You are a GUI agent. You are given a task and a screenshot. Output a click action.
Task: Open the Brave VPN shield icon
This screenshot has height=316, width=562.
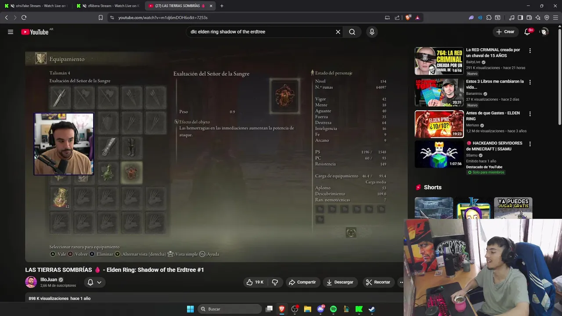[x=547, y=18]
